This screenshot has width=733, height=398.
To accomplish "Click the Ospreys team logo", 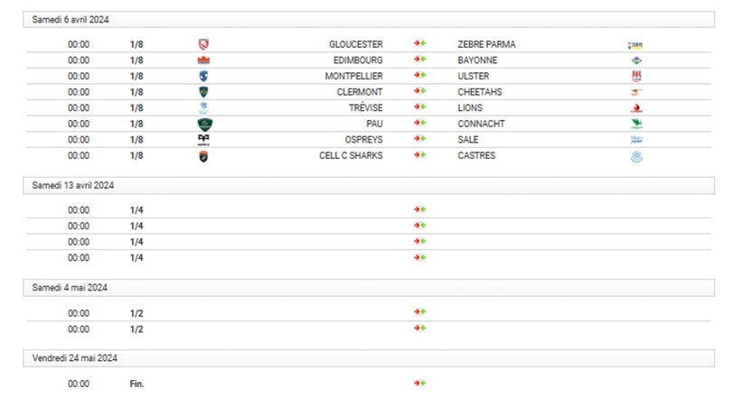I will point(203,140).
